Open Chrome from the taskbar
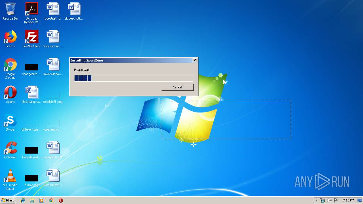The width and height of the screenshot is (363, 204). (x=51, y=200)
